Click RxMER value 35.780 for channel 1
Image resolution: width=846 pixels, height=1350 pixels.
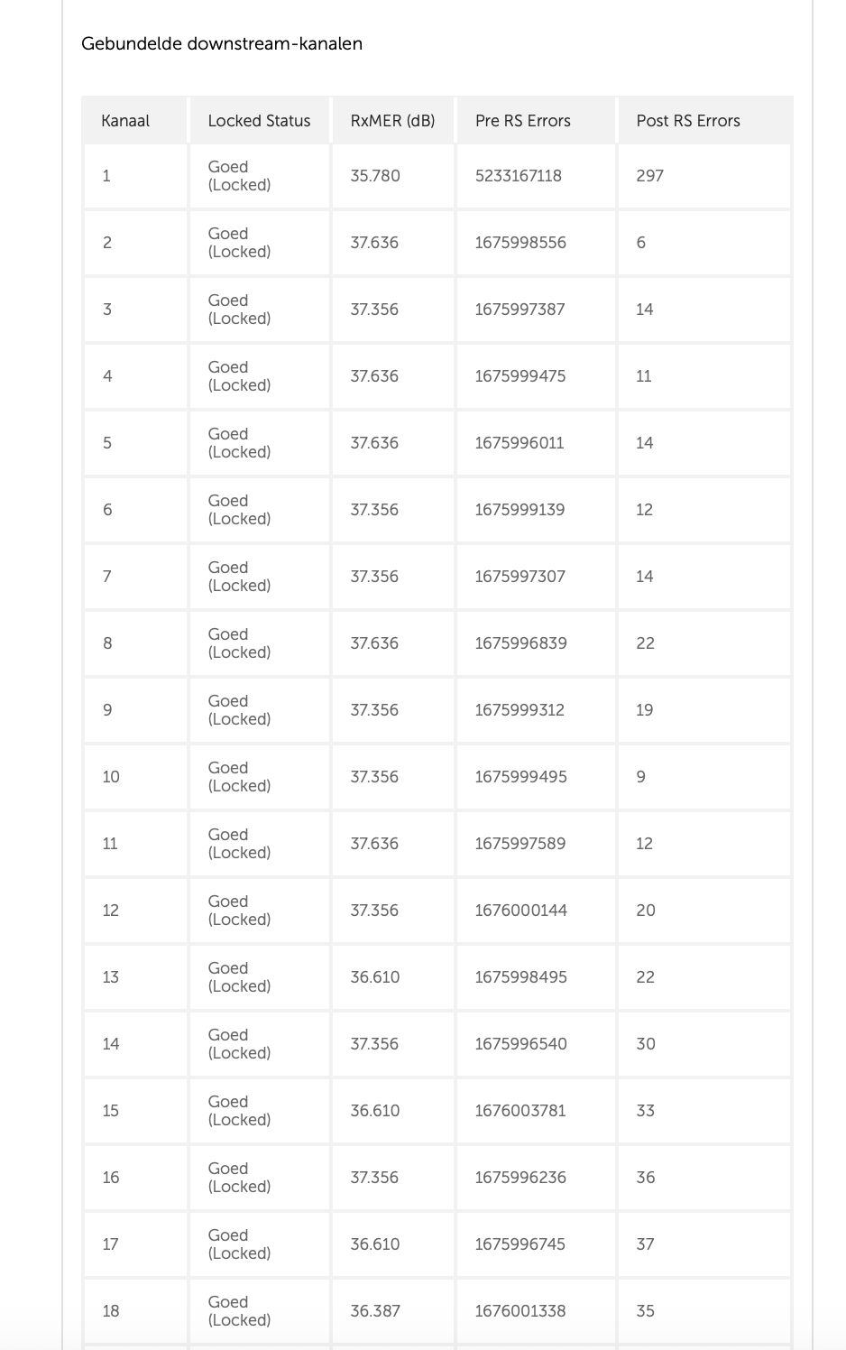click(x=375, y=176)
